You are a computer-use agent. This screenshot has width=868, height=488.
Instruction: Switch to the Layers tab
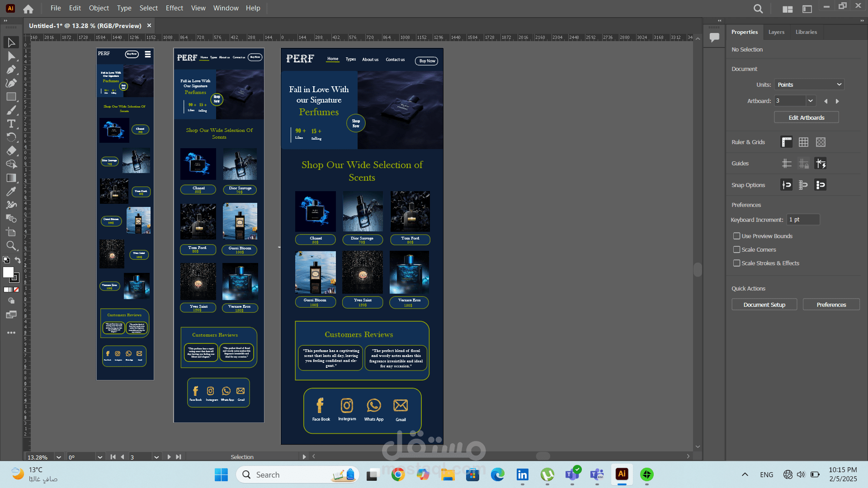(776, 32)
